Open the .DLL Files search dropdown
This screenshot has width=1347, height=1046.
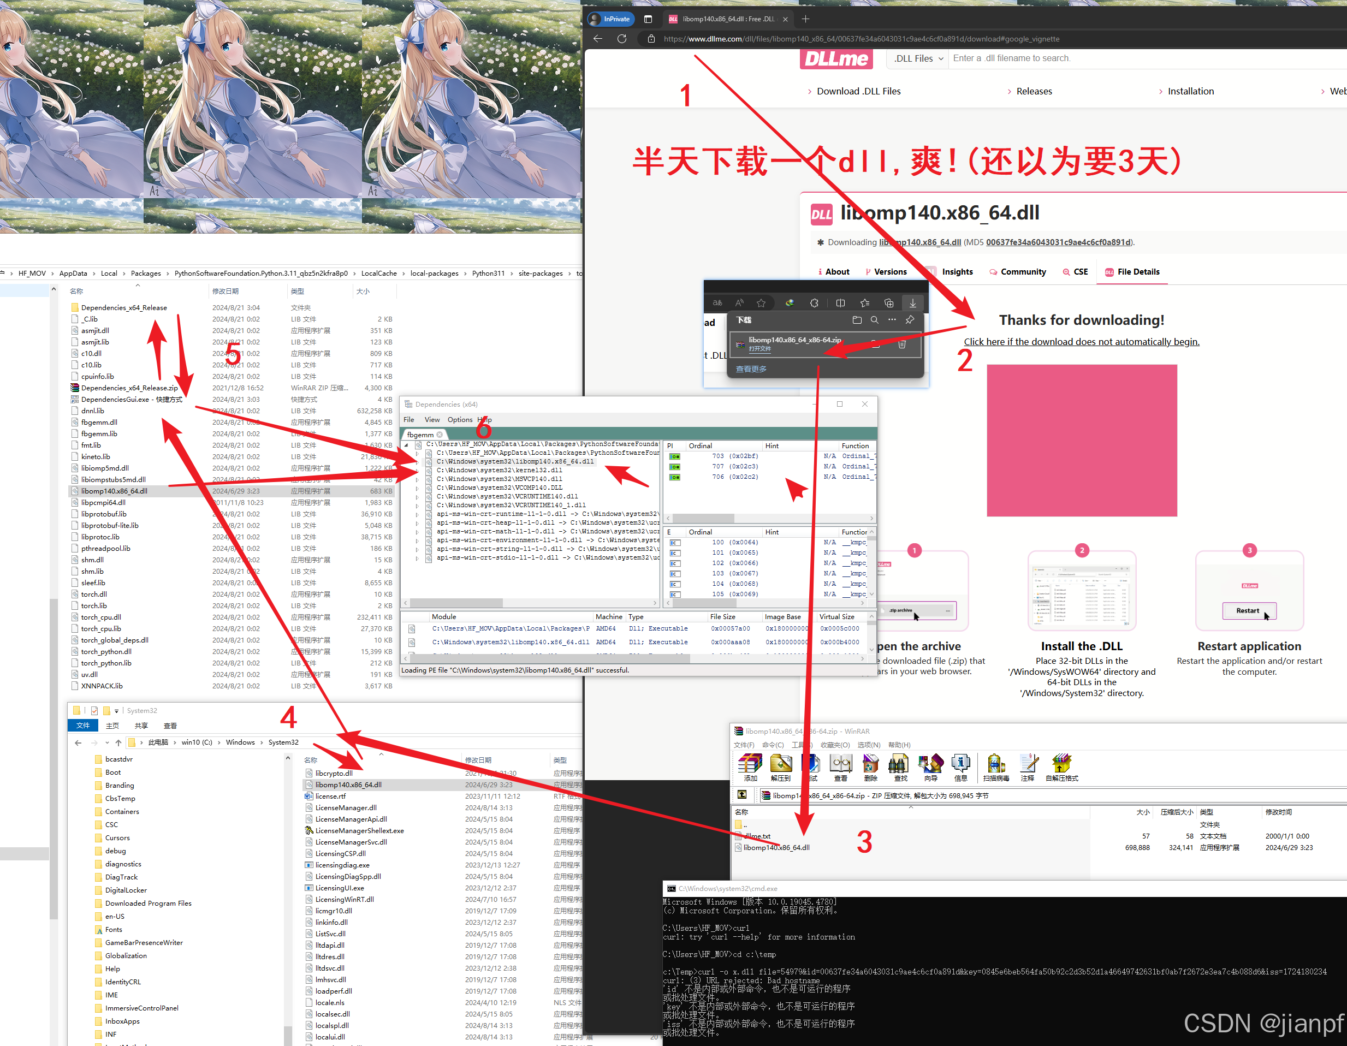pyautogui.click(x=919, y=58)
